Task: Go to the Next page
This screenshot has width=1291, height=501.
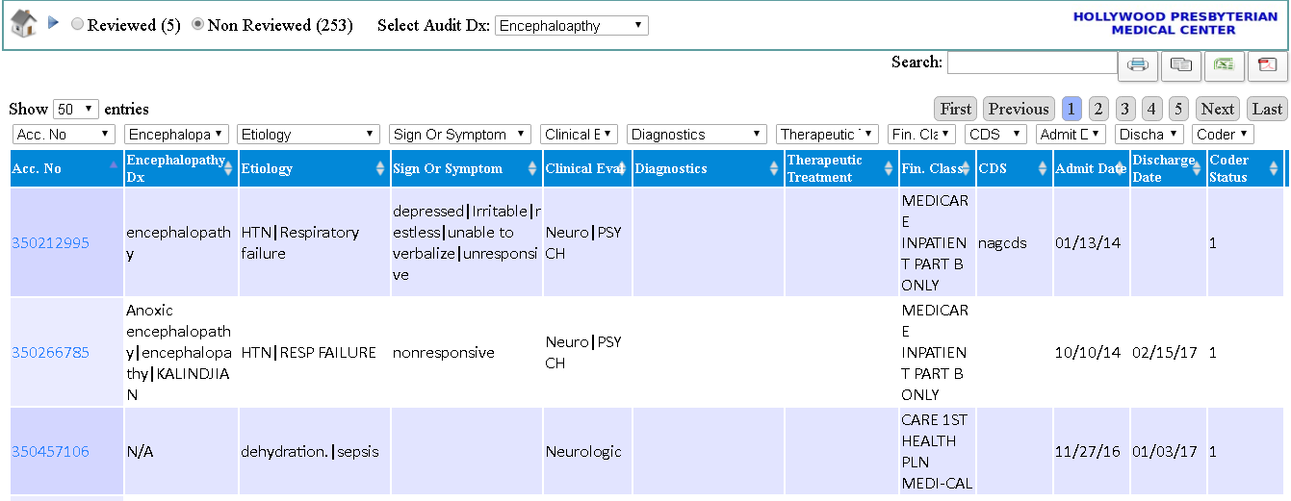Action: point(1218,109)
